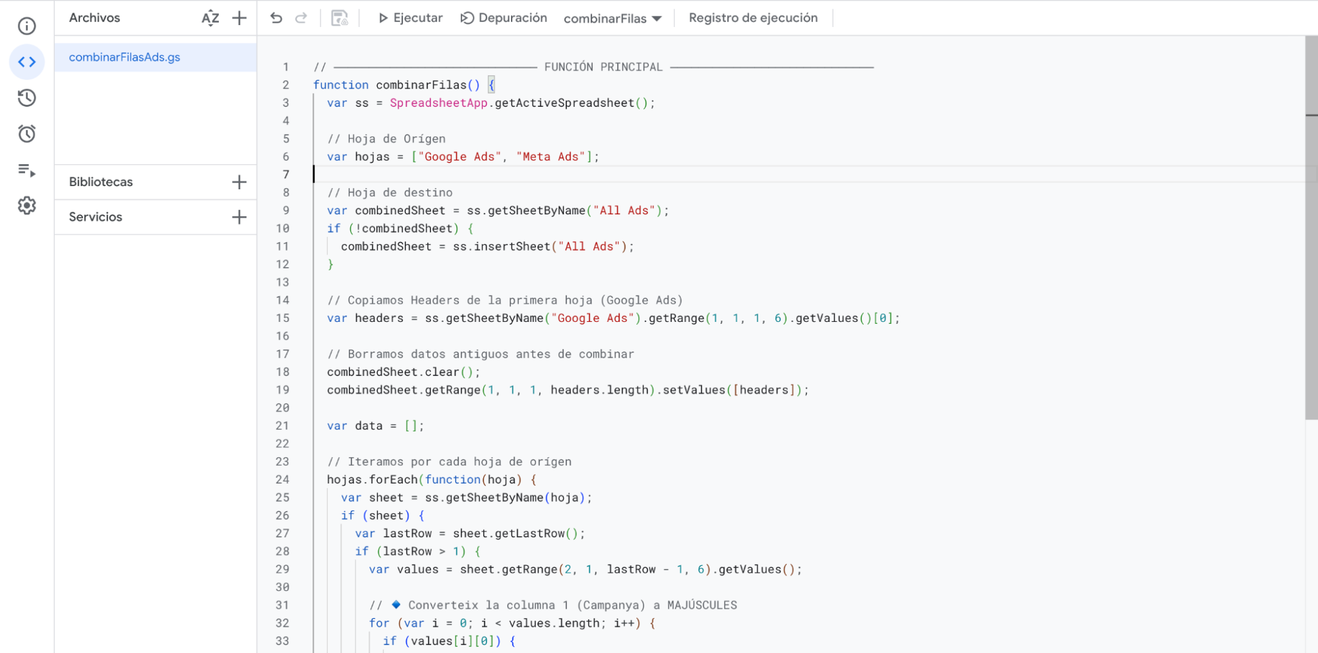Add a service with the Servicios plus

point(239,216)
